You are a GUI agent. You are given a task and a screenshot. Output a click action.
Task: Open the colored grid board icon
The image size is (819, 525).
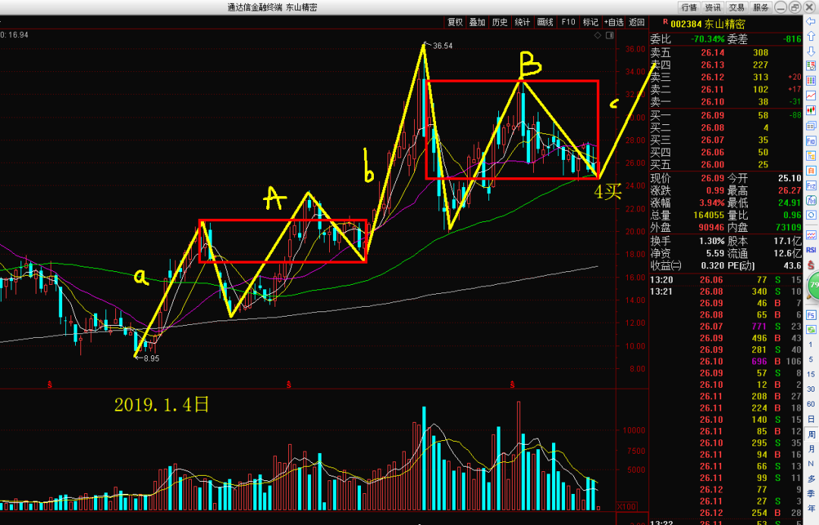pos(811,81)
